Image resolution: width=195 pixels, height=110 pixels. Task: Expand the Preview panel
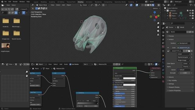pos(171,36)
